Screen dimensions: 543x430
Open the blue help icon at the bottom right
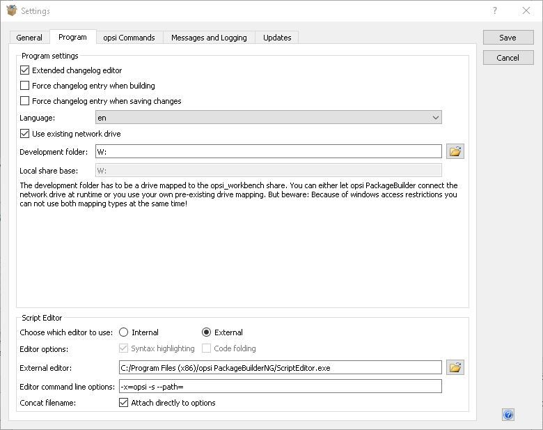[x=508, y=415]
